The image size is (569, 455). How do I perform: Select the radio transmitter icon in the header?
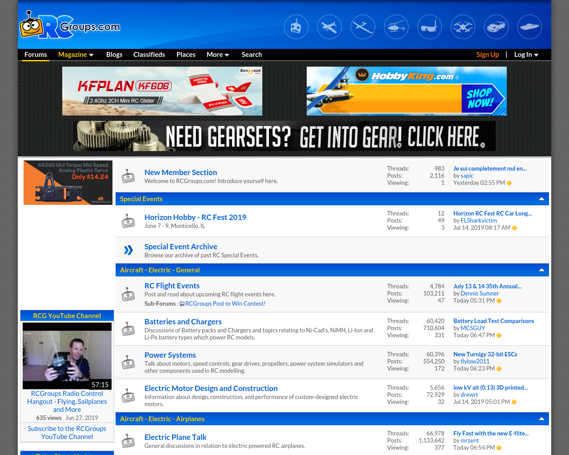tap(296, 27)
